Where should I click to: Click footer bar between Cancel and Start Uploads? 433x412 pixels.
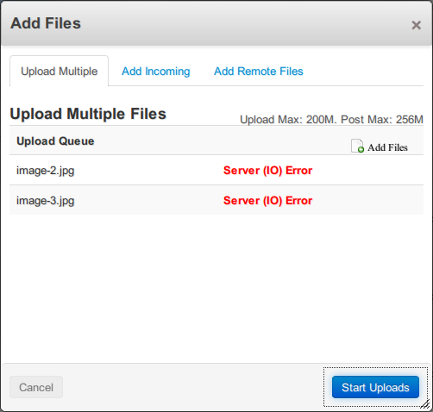[192, 387]
